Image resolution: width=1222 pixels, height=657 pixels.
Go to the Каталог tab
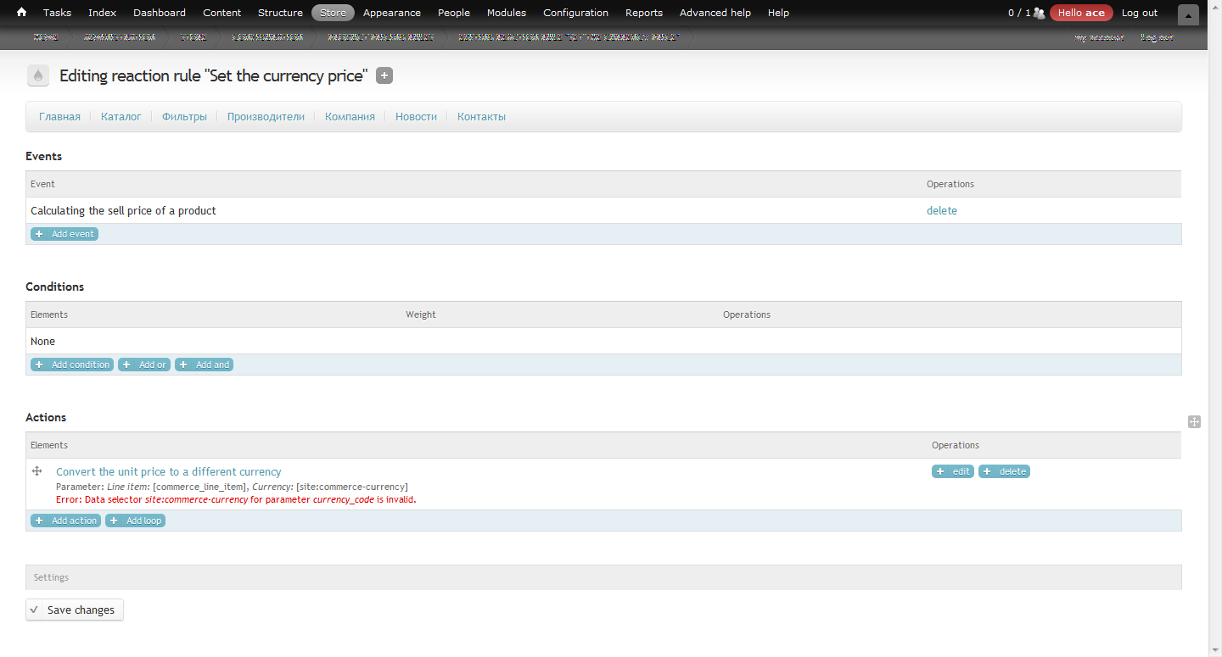pos(121,117)
